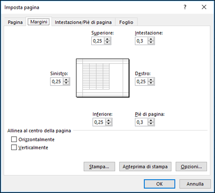The height and width of the screenshot is (193, 215).
Task: Increase the Superiore margin with up arrow
Action: click(107, 39)
